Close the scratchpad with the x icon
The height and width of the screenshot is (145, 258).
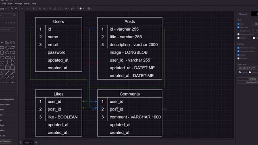point(15,23)
